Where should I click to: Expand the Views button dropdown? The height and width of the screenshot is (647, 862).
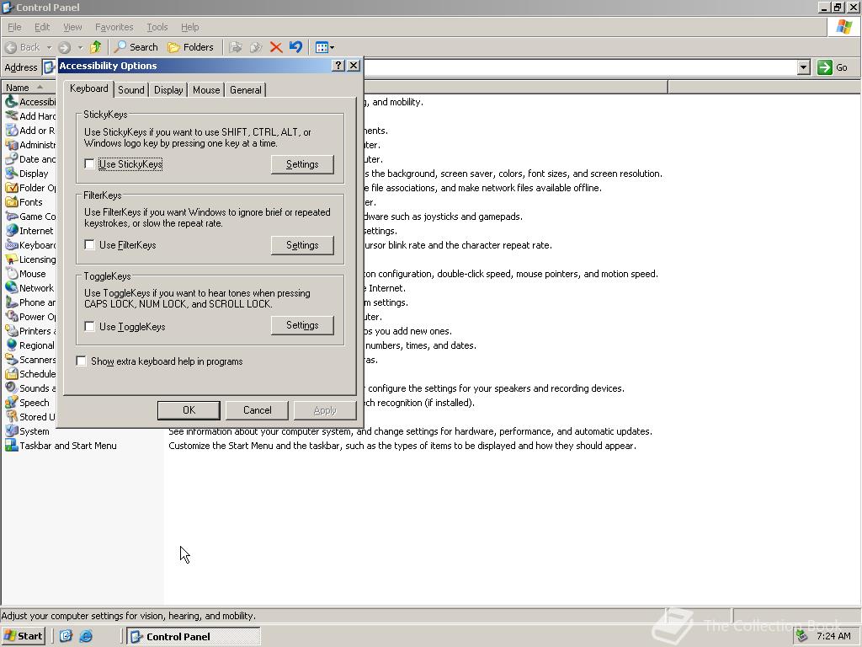pyautogui.click(x=332, y=47)
